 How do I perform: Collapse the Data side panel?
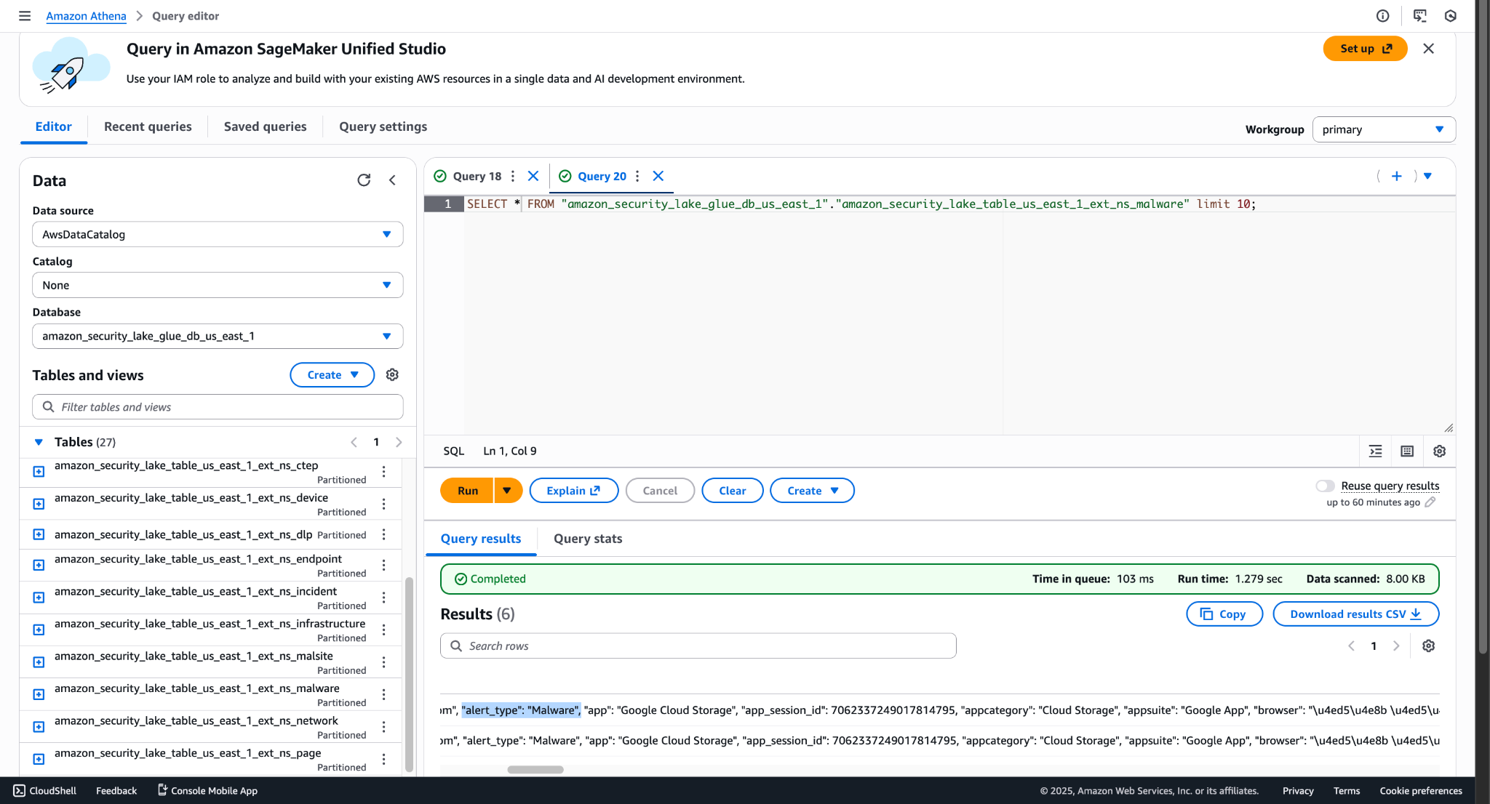pyautogui.click(x=392, y=180)
